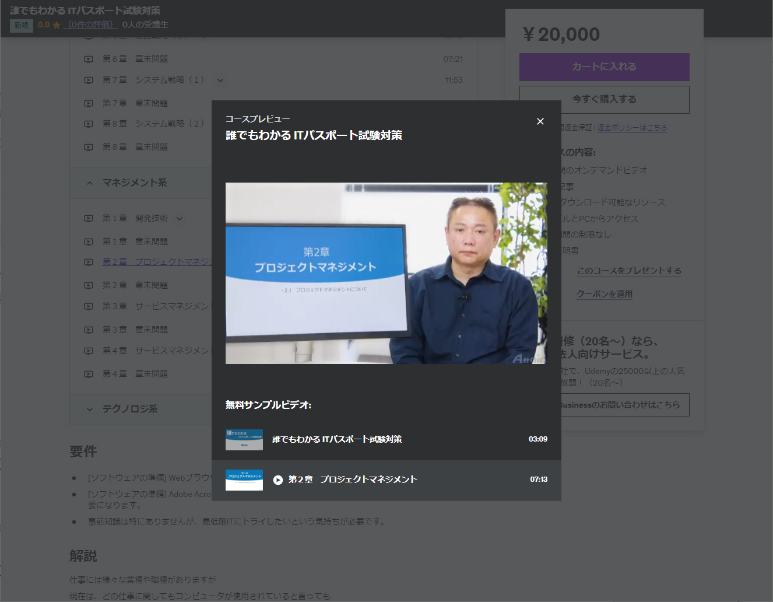Click video icon beside 第7章 章末問題
This screenshot has height=602, width=773.
coord(89,103)
